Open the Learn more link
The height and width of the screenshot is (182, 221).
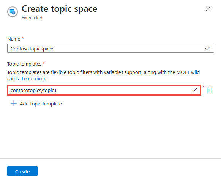click(34, 79)
